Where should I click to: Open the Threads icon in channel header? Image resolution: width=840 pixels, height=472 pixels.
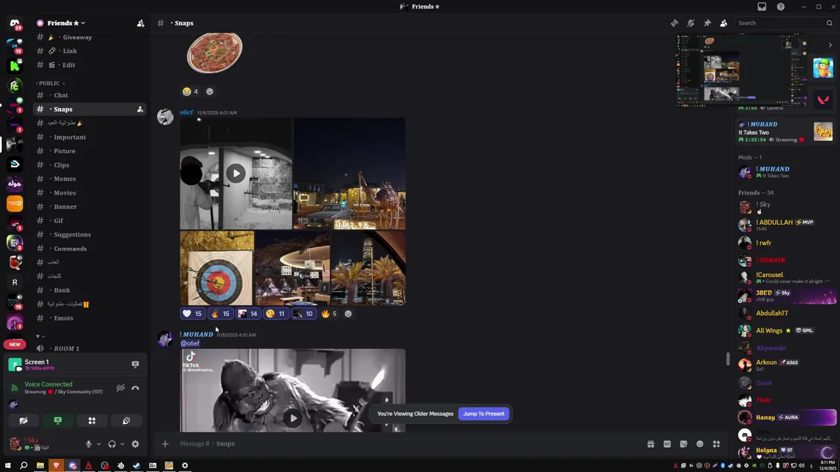[674, 23]
